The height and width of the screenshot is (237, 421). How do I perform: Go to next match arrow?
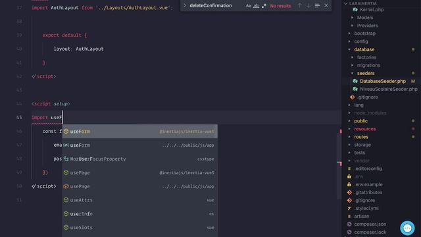pyautogui.click(x=309, y=6)
